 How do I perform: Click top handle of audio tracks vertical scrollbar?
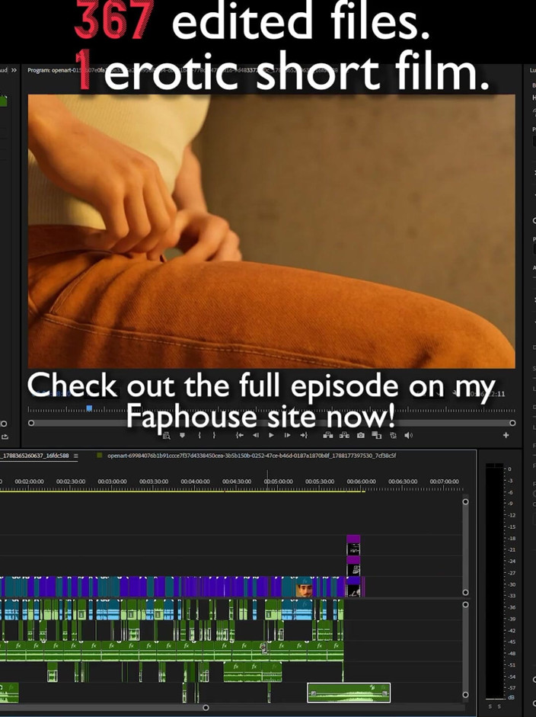point(465,604)
